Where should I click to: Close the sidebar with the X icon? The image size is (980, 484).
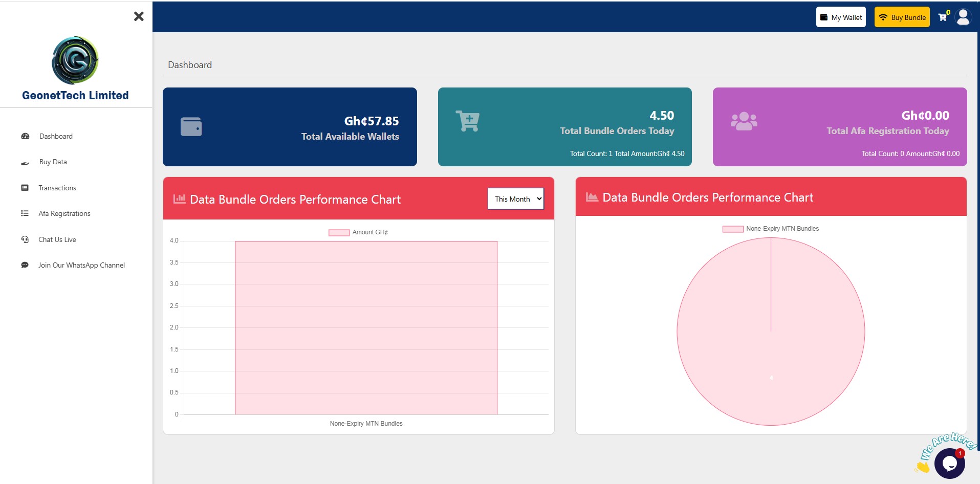pos(139,16)
